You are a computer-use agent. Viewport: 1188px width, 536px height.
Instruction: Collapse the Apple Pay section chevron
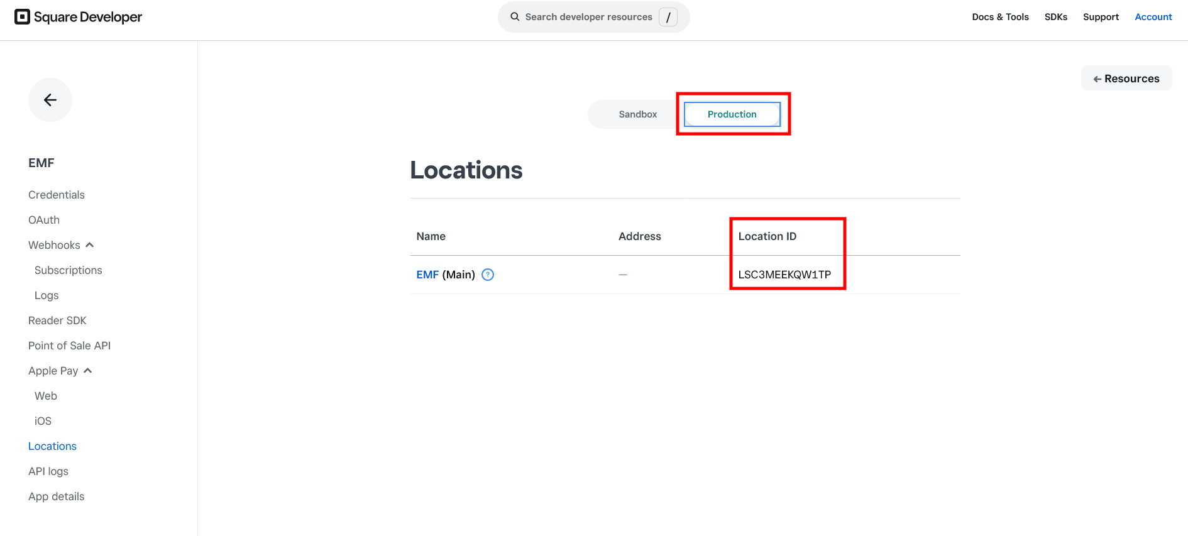coord(88,371)
